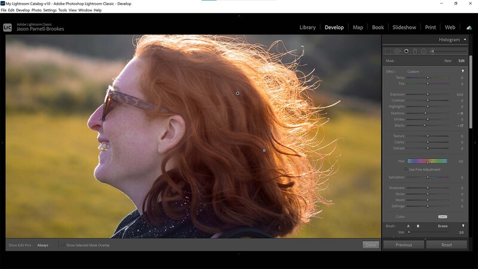Viewport: 478px width, 269px height.
Task: Collapse the Effect sliders disclosure triangle
Action: point(462,71)
